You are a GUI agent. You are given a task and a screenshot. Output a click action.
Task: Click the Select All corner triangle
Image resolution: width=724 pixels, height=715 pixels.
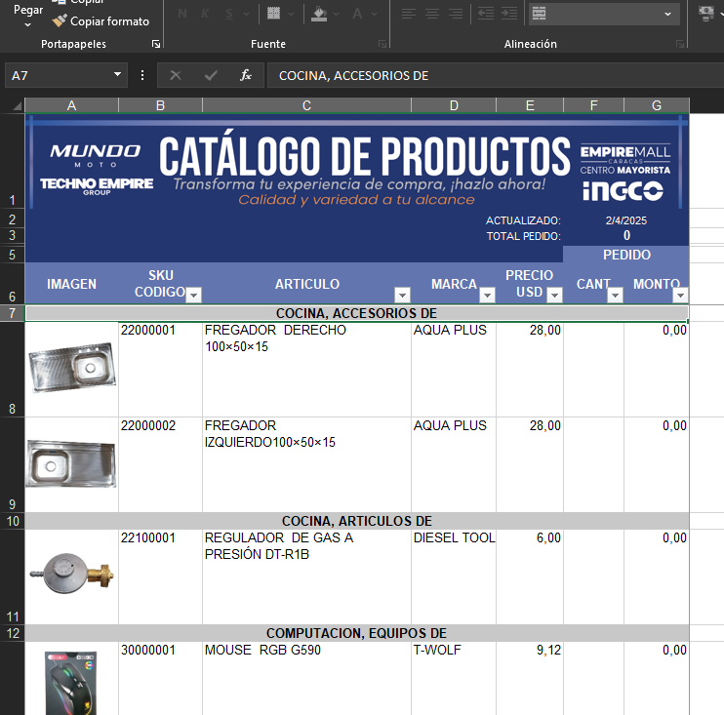[x=13, y=105]
